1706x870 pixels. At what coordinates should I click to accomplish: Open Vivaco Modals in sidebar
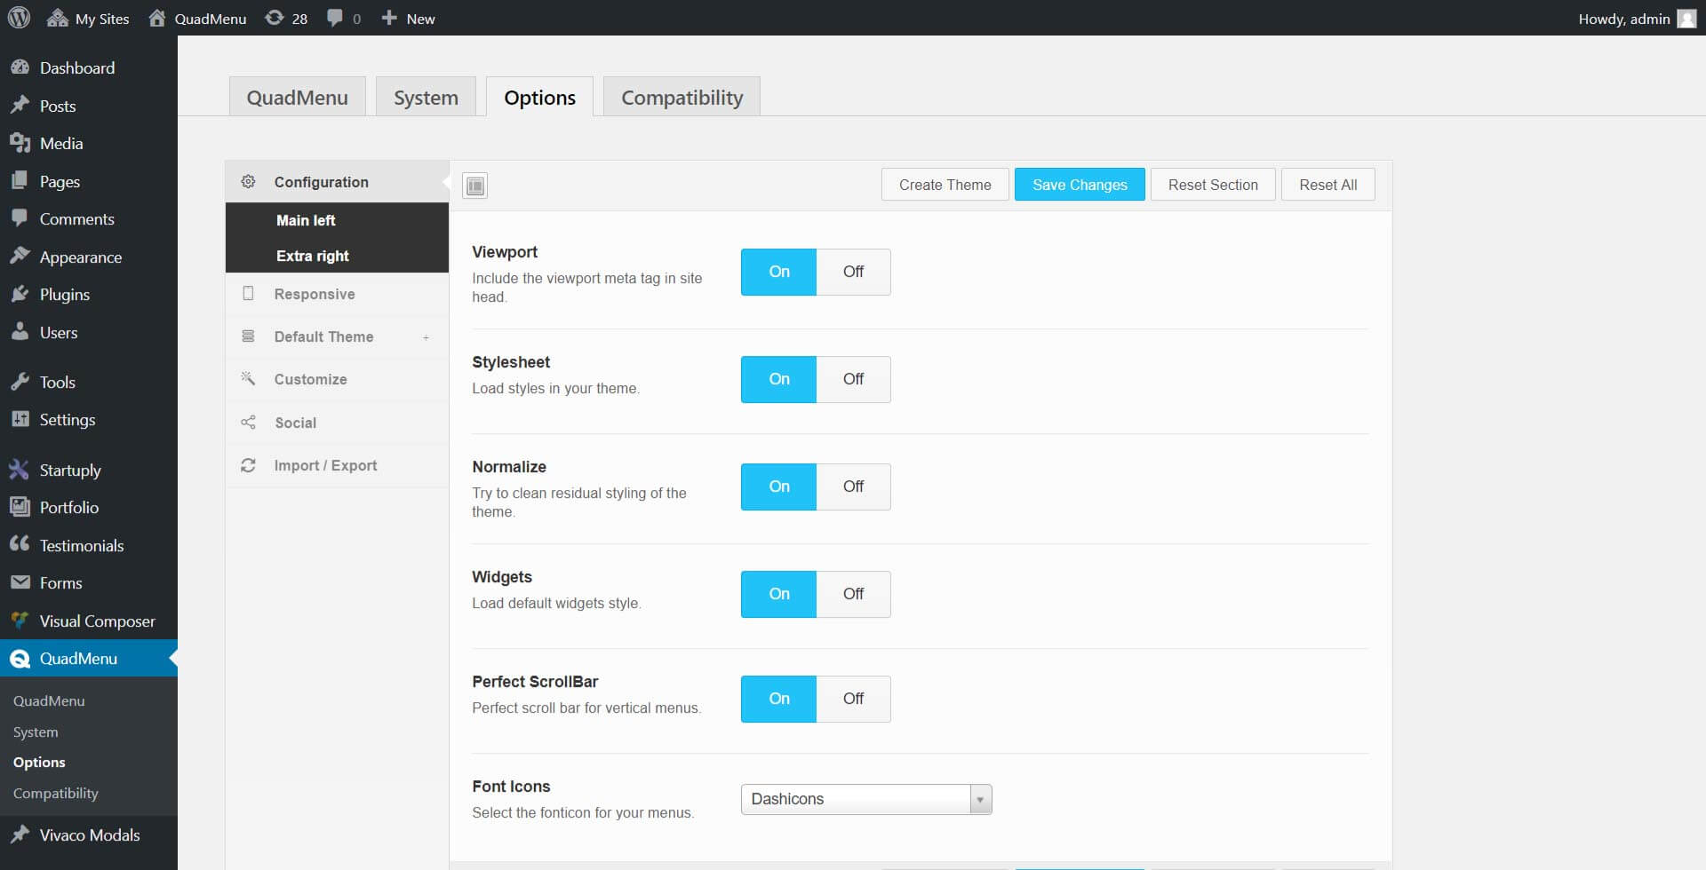tap(89, 834)
